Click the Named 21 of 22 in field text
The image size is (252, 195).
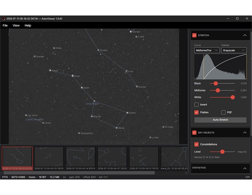207,157
